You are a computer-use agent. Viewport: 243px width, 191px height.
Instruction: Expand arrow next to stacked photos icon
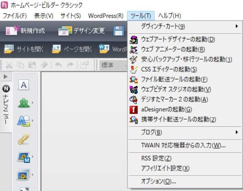(33, 175)
